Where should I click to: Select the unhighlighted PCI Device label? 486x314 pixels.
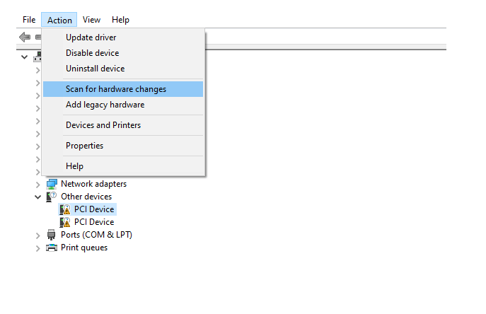(x=94, y=222)
